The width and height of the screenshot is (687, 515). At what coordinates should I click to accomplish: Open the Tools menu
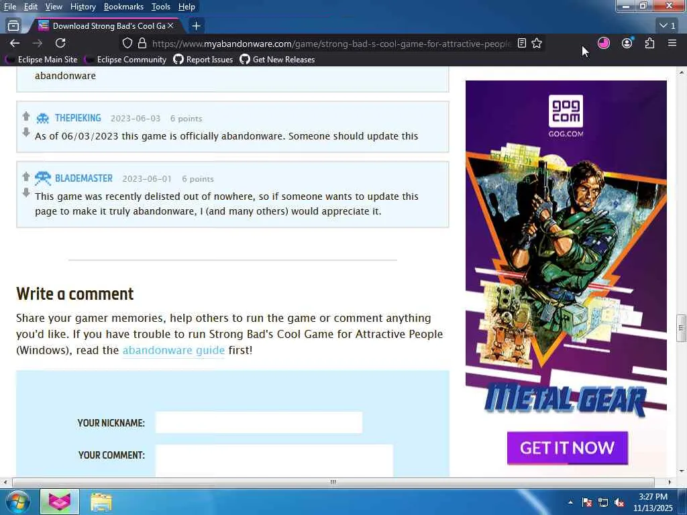[161, 7]
